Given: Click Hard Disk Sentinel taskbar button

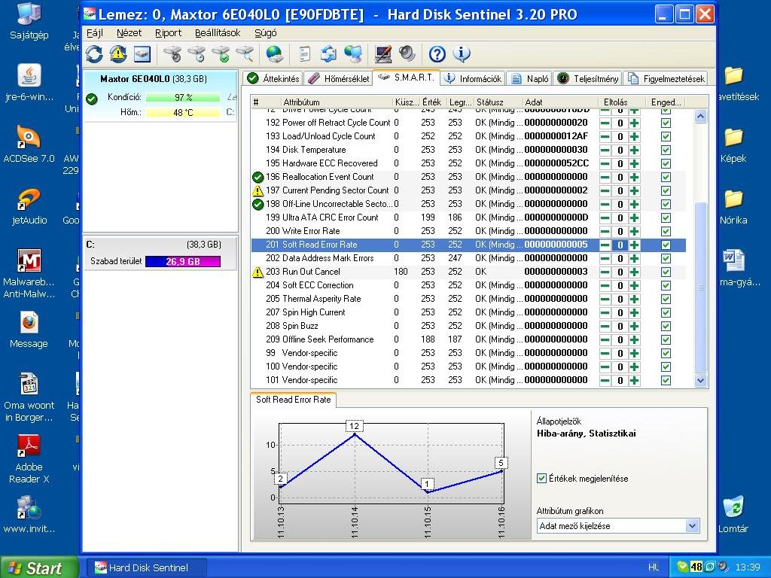Looking at the screenshot, I should coord(147,567).
